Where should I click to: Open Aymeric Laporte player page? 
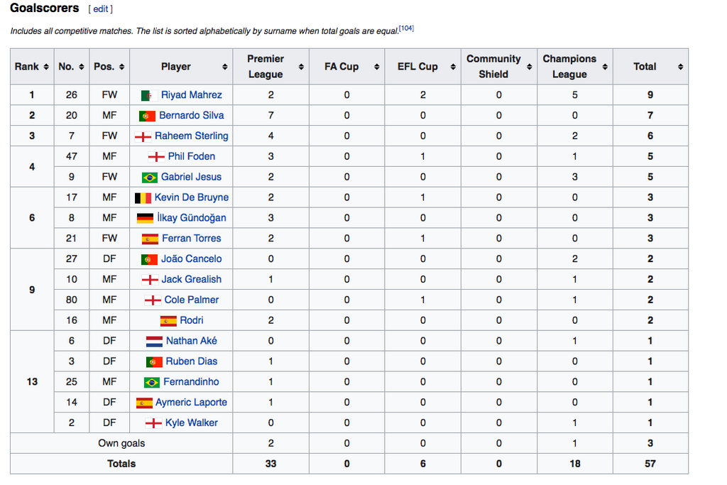click(192, 402)
